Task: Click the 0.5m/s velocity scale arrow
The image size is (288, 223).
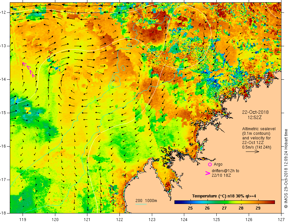Action: pos(252,152)
